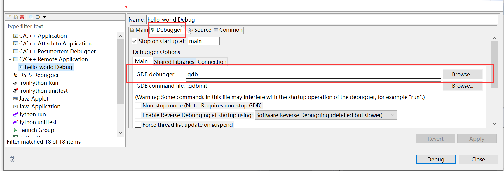Switch to the Shared Libraries tab

point(174,61)
